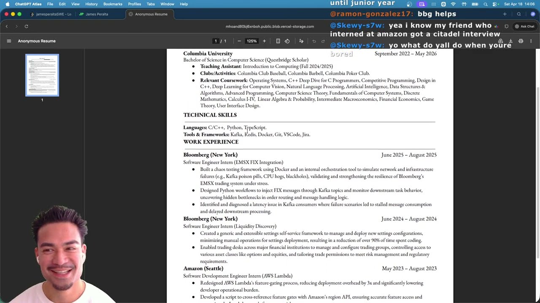The width and height of the screenshot is (540, 303).
Task: Open the Bookmarks menu
Action: point(113,4)
